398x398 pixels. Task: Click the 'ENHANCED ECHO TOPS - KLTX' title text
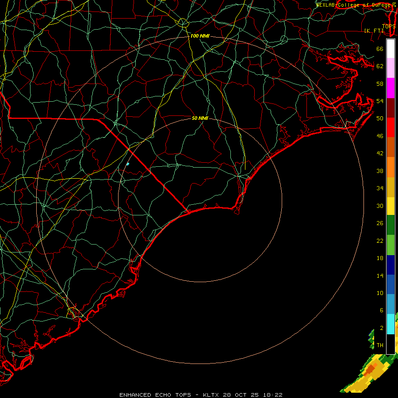point(170,395)
